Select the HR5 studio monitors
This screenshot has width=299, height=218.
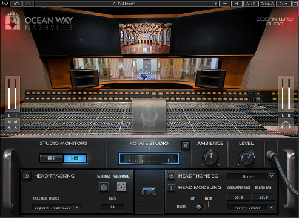tap(51, 158)
